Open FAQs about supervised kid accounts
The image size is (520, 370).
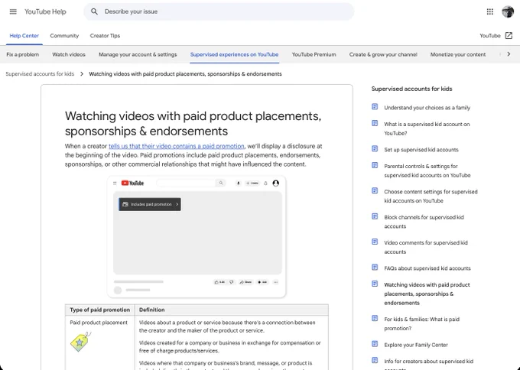pos(427,268)
